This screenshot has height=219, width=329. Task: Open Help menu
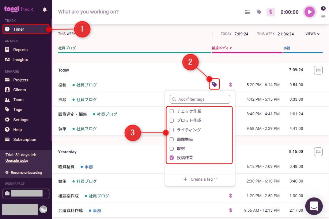point(17,130)
